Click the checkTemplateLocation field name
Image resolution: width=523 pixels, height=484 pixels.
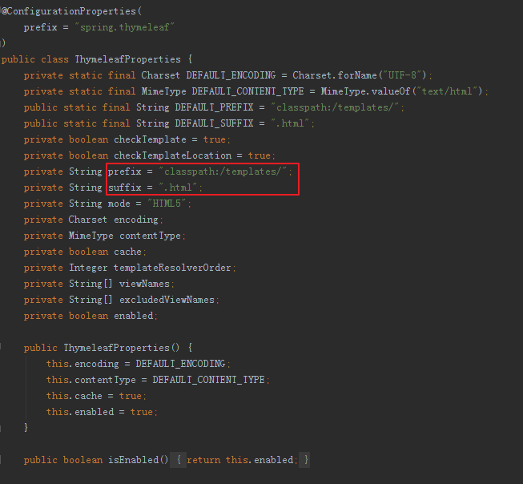172,155
